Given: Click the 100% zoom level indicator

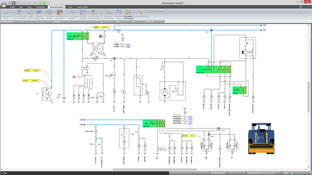Looking at the screenshot, I should pos(285,173).
